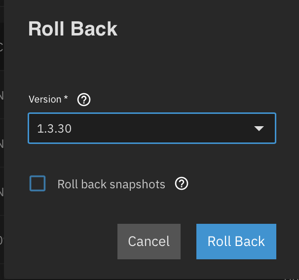Confirm with the blue Roll Back button

(236, 242)
